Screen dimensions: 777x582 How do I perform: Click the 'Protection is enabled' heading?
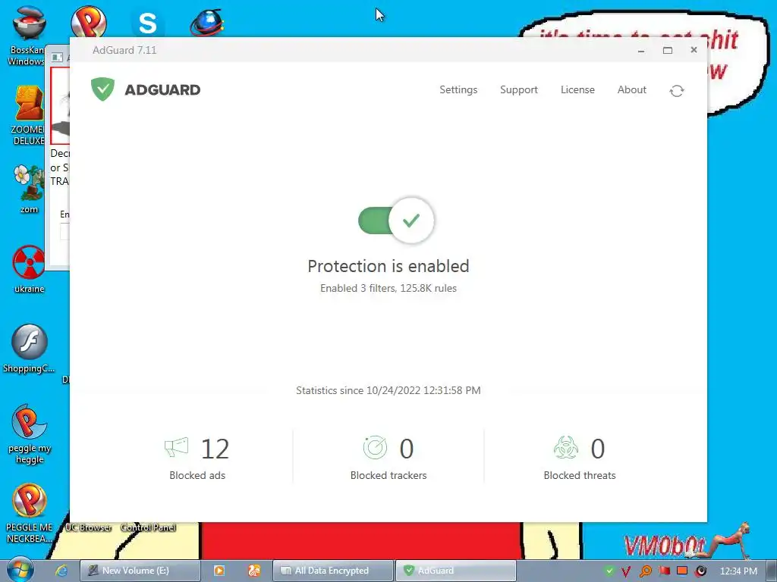point(388,266)
